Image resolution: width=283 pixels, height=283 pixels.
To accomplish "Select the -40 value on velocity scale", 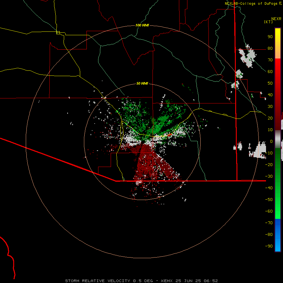I will (x=269, y=188).
